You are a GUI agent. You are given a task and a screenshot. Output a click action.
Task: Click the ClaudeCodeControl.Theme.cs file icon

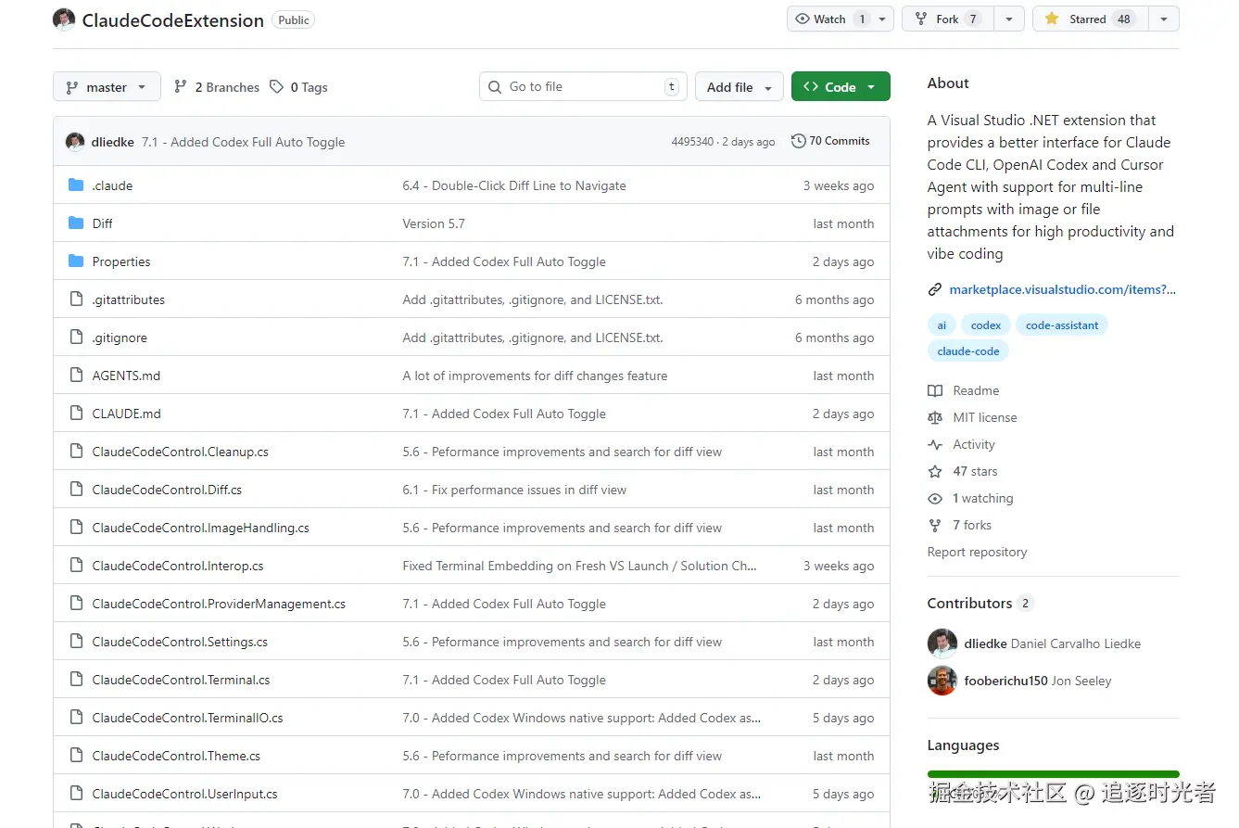coord(76,756)
